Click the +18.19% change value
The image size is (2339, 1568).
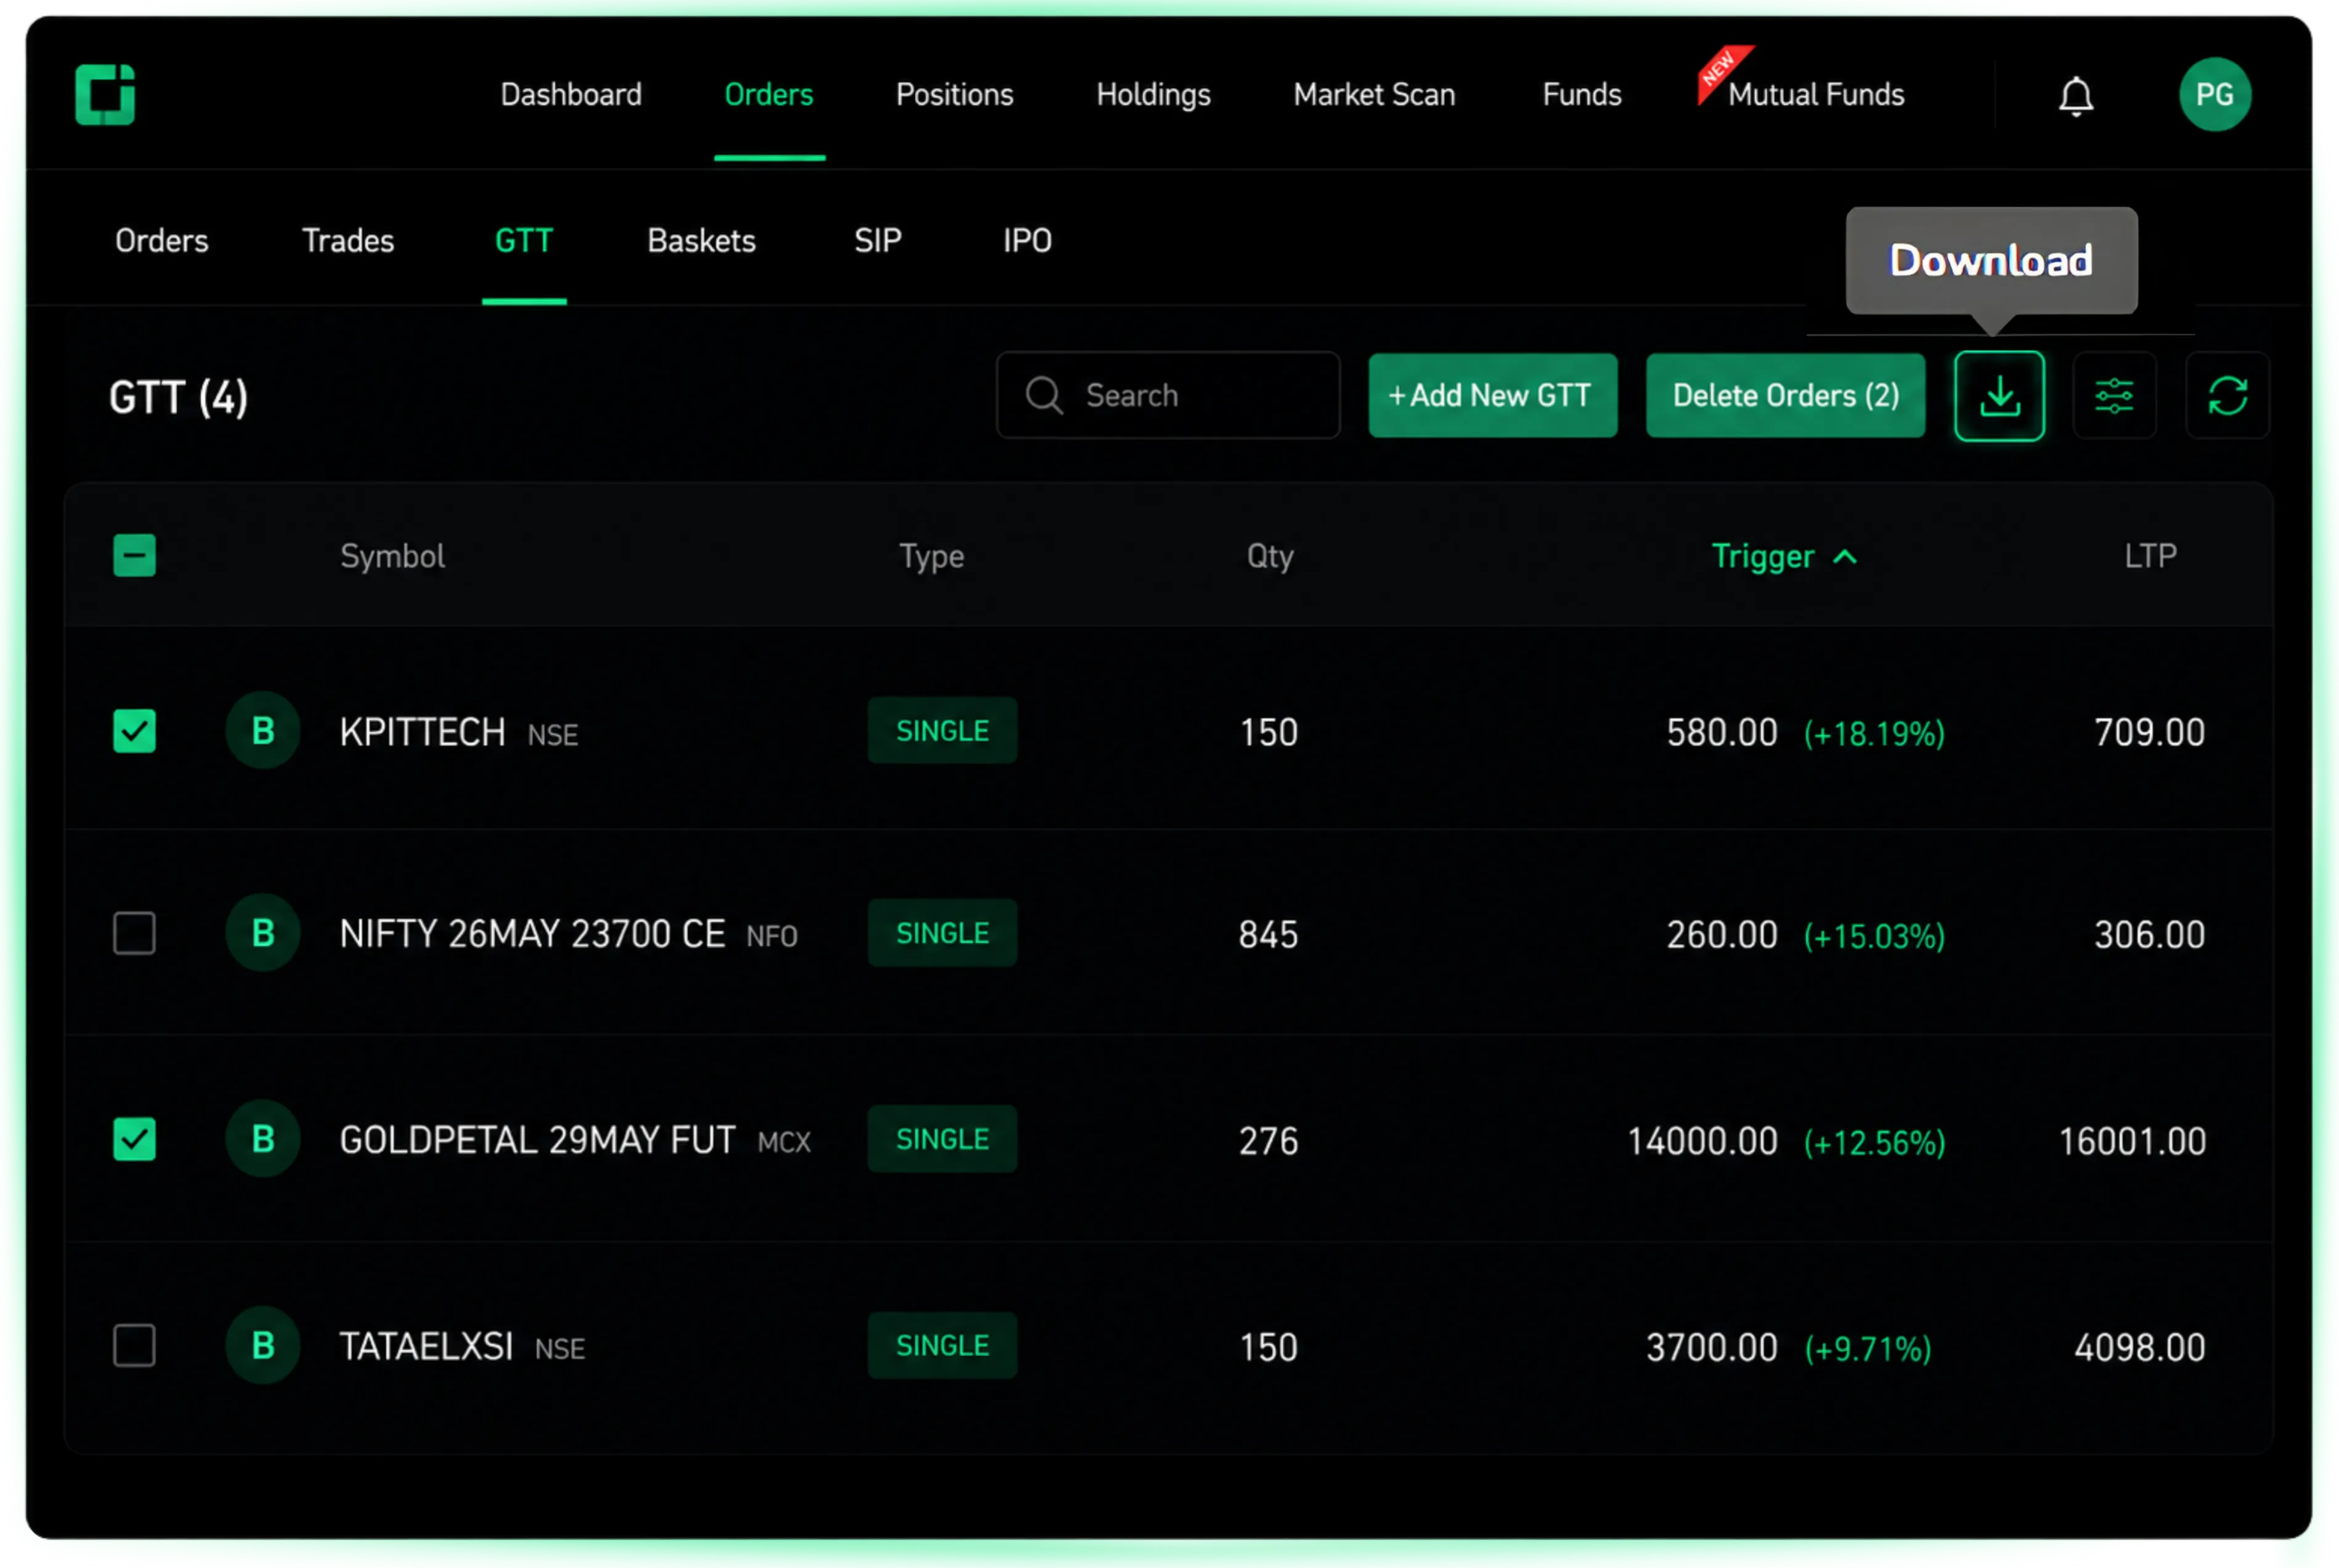pyautogui.click(x=1874, y=735)
